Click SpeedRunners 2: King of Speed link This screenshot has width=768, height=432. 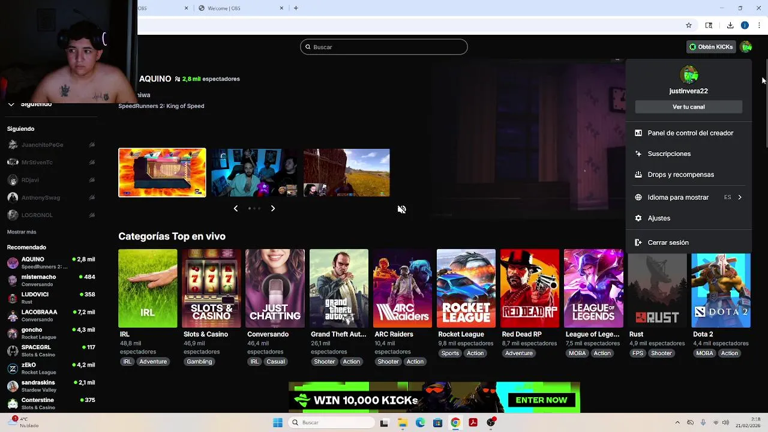click(x=161, y=106)
